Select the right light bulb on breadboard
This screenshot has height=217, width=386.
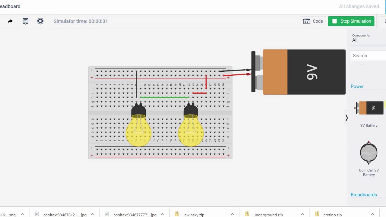point(191,125)
